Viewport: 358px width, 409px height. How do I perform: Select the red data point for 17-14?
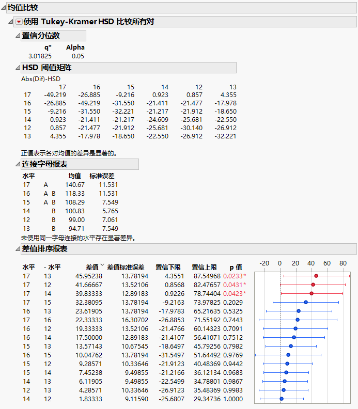tap(312, 293)
